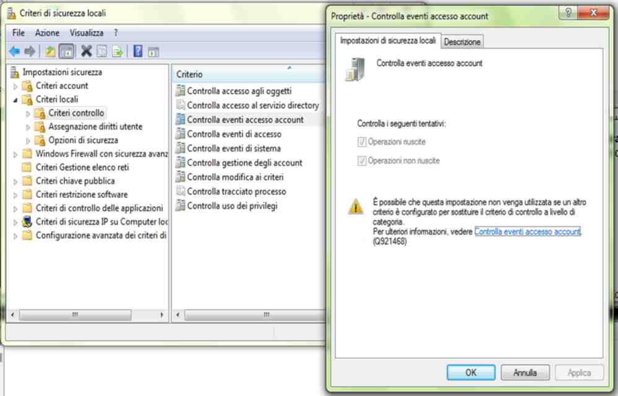Select Criteri Gestione elenco reti in tree
Viewport: 618px width, 396px height.
[x=82, y=167]
